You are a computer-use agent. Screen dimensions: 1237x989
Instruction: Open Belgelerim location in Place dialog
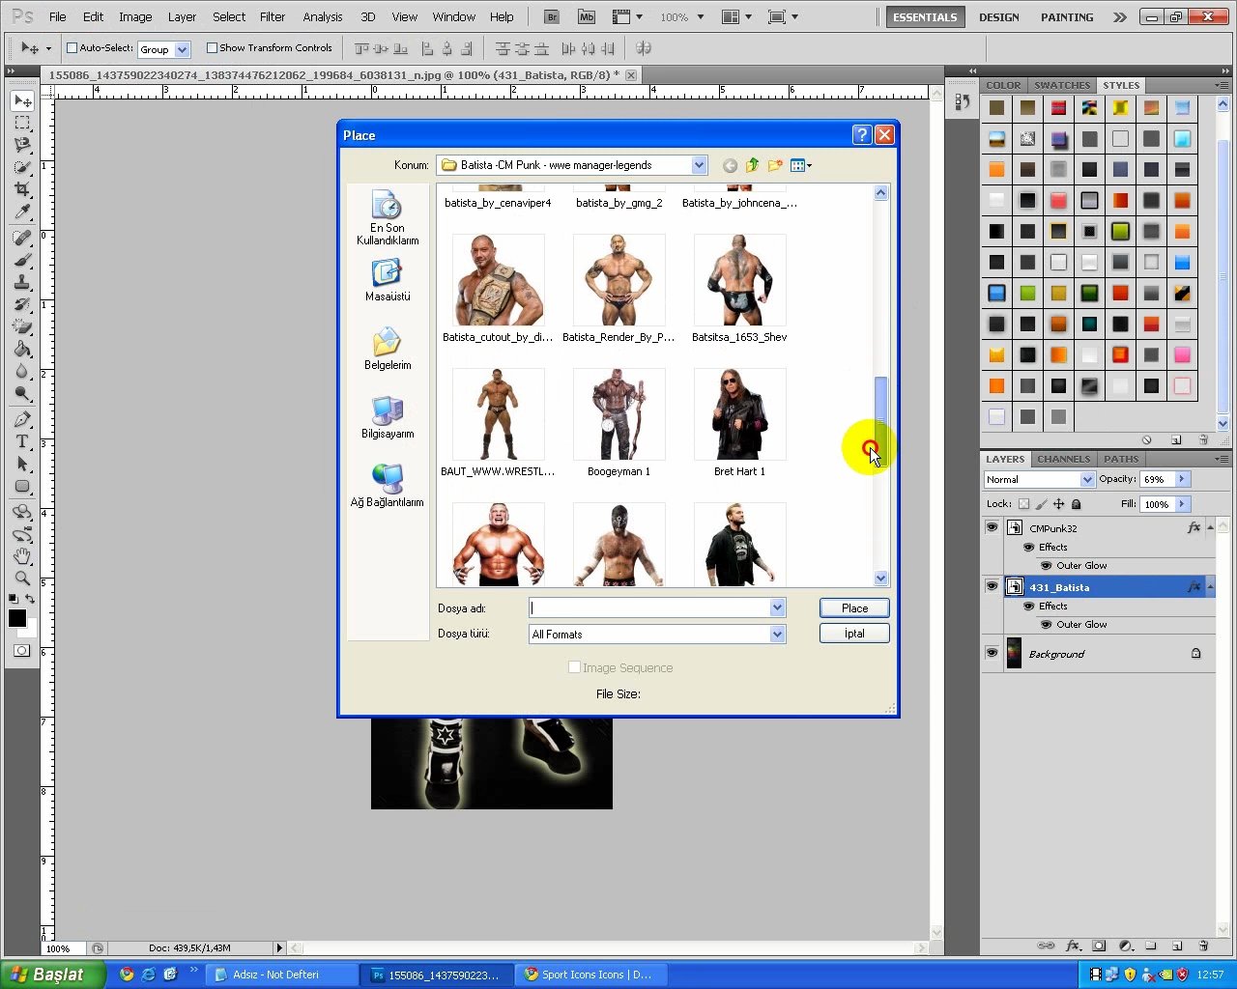click(x=387, y=350)
